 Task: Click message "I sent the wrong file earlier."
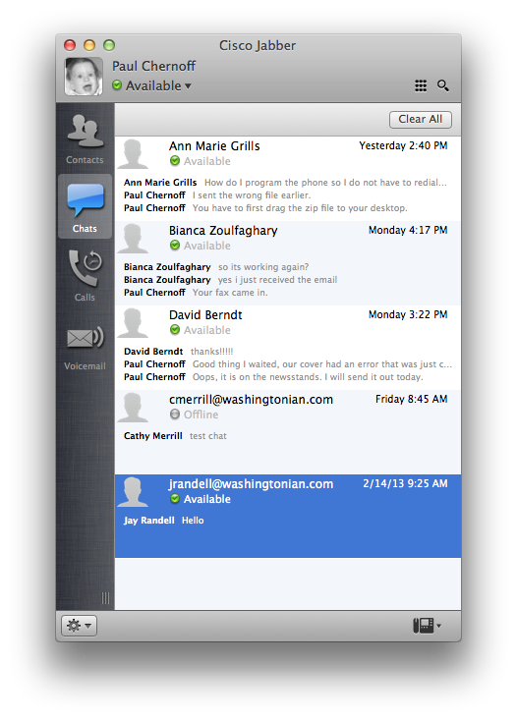[252, 195]
